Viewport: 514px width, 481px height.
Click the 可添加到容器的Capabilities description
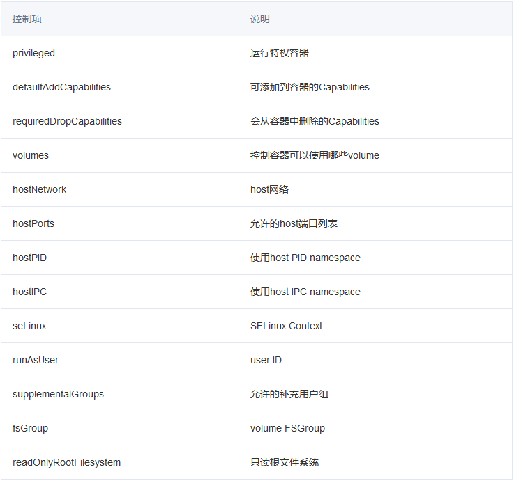click(310, 87)
